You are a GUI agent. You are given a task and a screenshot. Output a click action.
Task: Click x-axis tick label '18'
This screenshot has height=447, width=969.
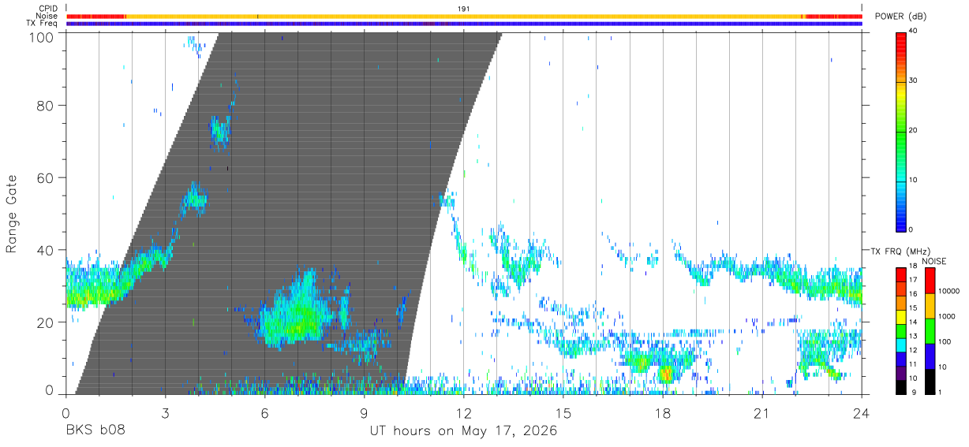pos(663,413)
